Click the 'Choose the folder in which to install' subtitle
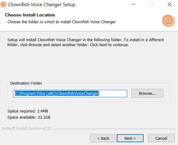The width and height of the screenshot is (178, 145). click(x=62, y=22)
